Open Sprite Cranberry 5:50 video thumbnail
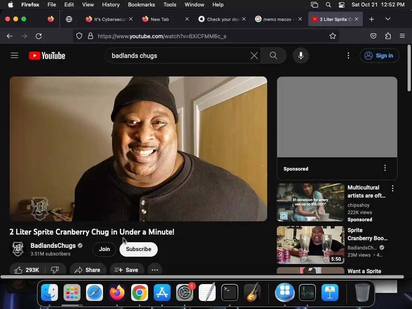The height and width of the screenshot is (309, 412). (x=311, y=245)
